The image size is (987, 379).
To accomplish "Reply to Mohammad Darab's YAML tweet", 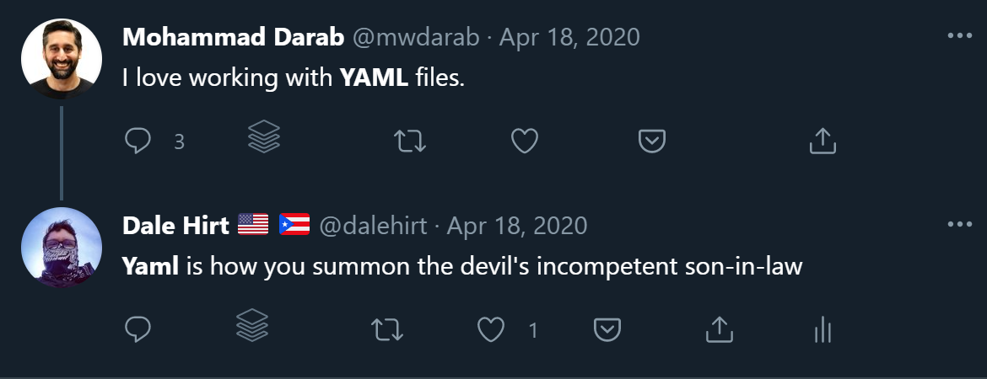I will (x=138, y=141).
